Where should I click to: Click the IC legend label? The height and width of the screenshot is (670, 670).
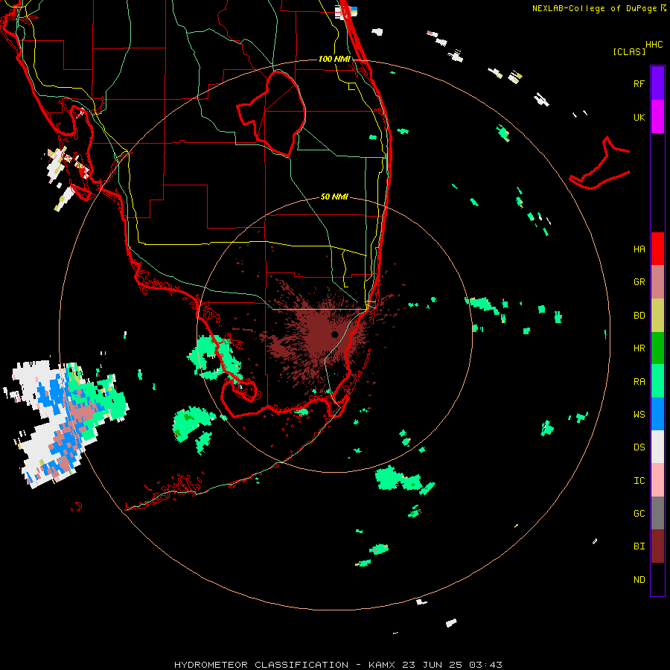pyautogui.click(x=639, y=481)
